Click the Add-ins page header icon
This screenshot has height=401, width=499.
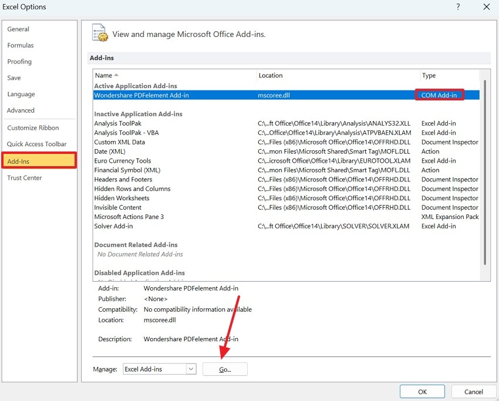point(100,33)
